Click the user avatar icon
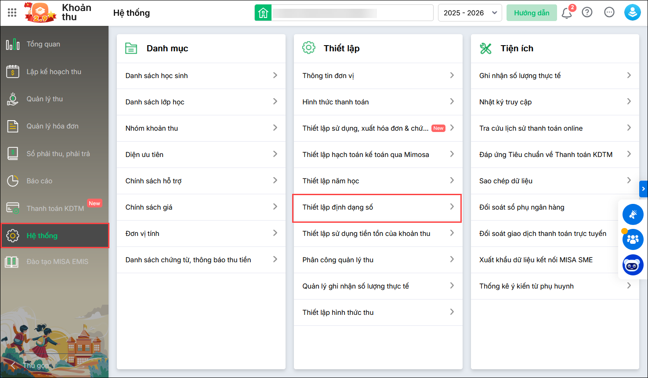The width and height of the screenshot is (648, 378). pyautogui.click(x=632, y=13)
